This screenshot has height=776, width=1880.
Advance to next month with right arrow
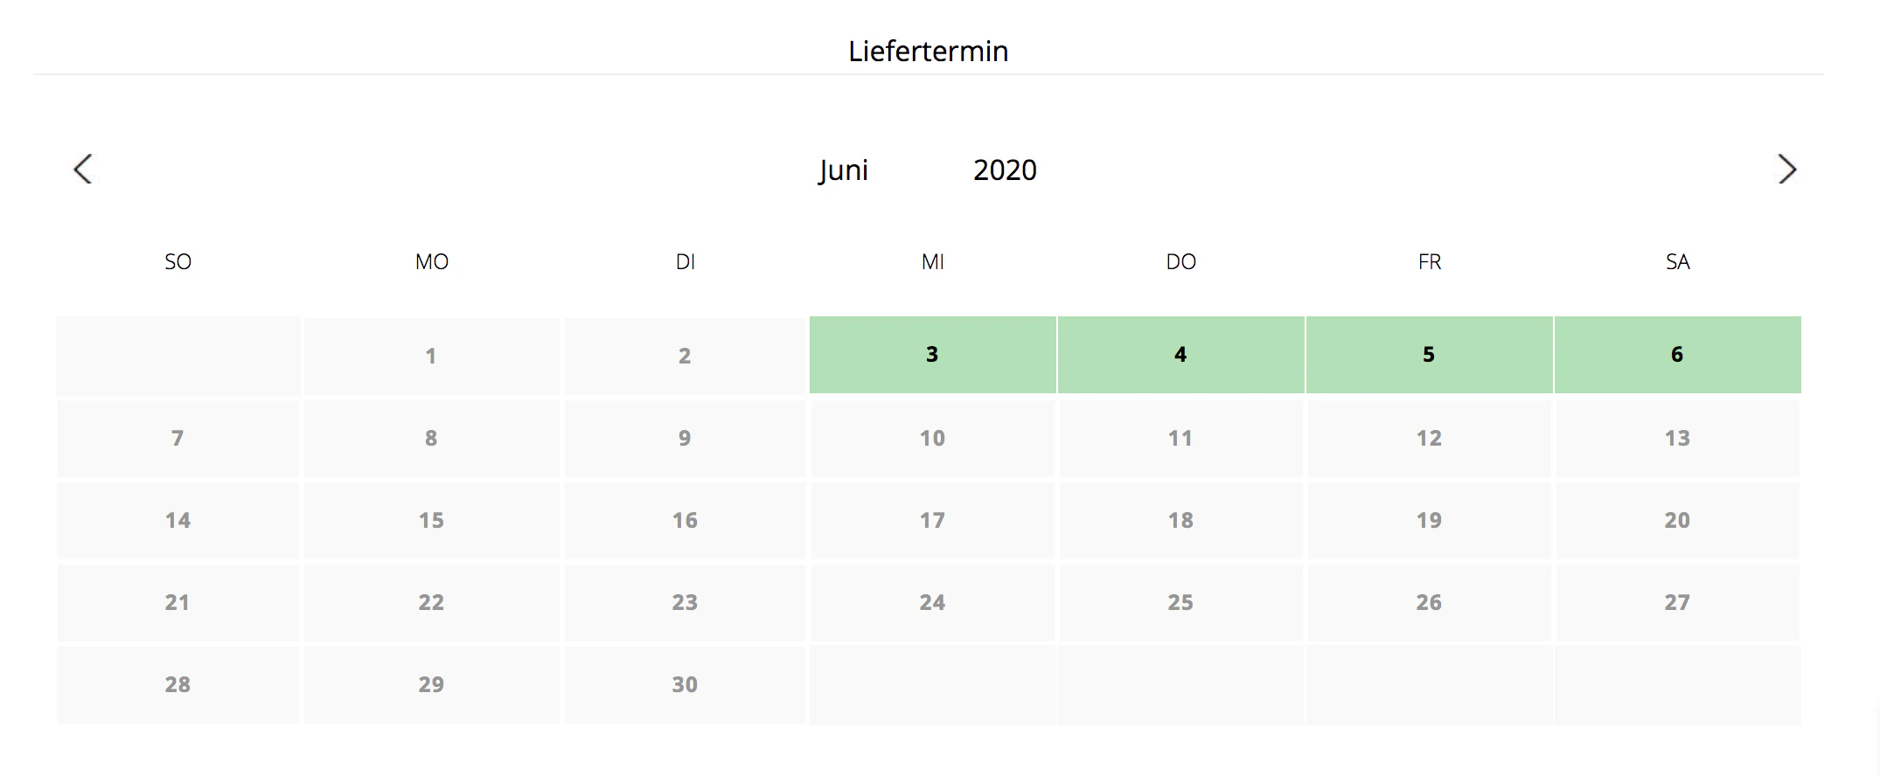pos(1786,169)
